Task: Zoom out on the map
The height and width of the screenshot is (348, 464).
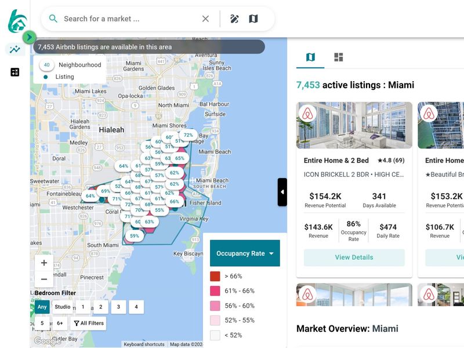Action: pos(44,279)
